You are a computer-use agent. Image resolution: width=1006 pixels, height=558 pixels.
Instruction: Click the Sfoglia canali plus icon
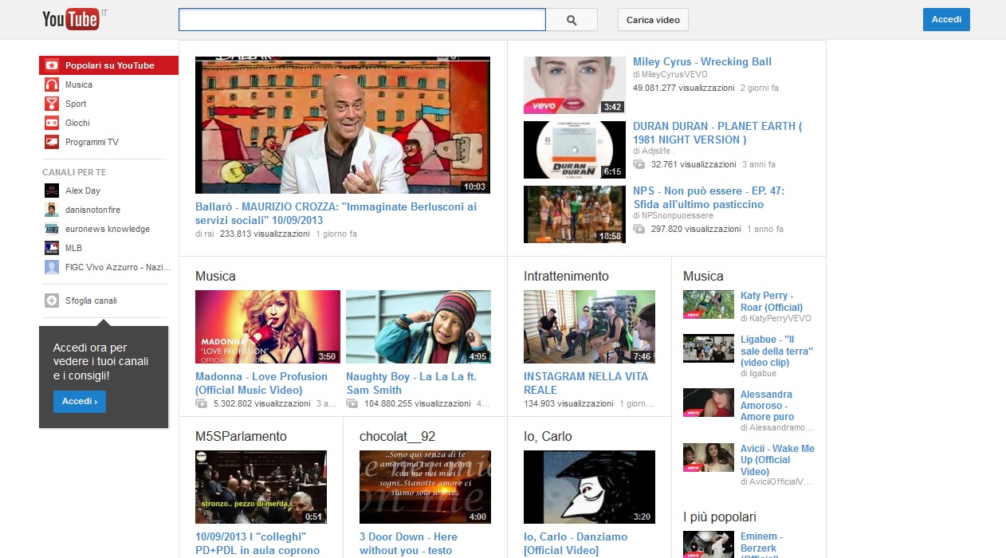(x=51, y=301)
